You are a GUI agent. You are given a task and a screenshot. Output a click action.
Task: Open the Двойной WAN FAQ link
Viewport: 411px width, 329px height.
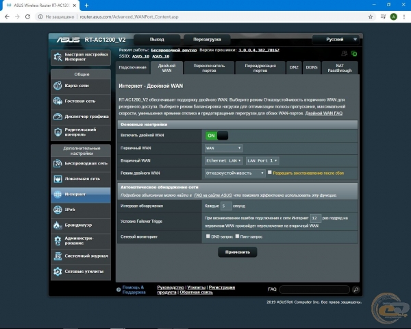pos(324,113)
